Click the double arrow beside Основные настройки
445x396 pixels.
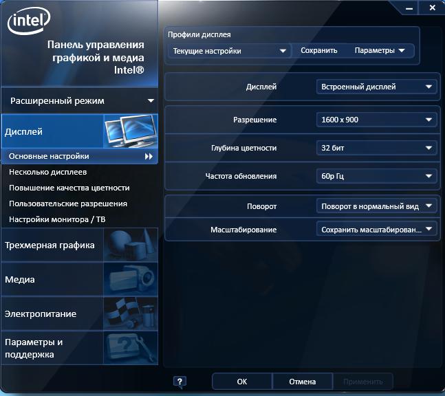[149, 156]
